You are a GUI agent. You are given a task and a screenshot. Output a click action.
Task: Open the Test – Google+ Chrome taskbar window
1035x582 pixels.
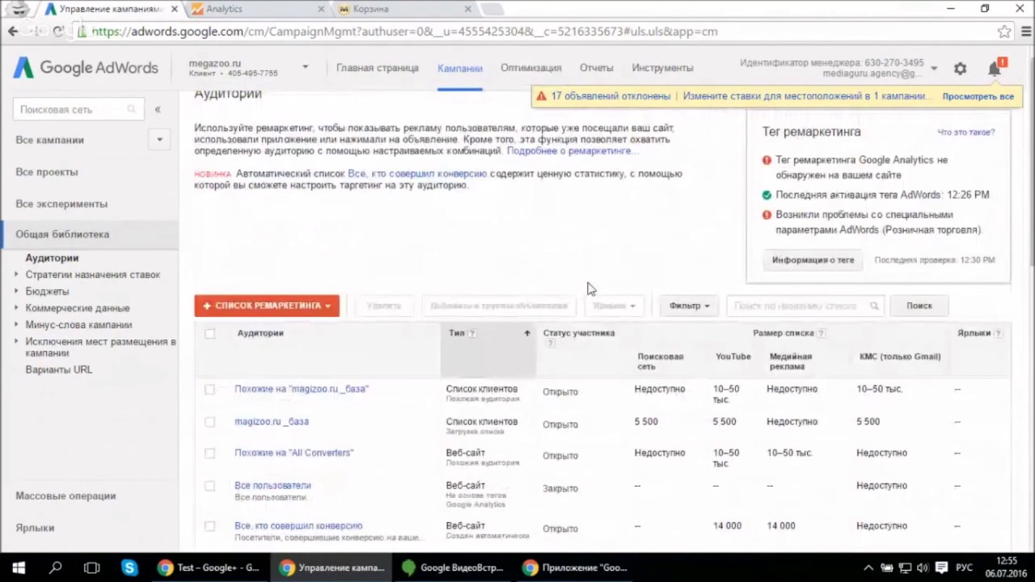pos(209,567)
